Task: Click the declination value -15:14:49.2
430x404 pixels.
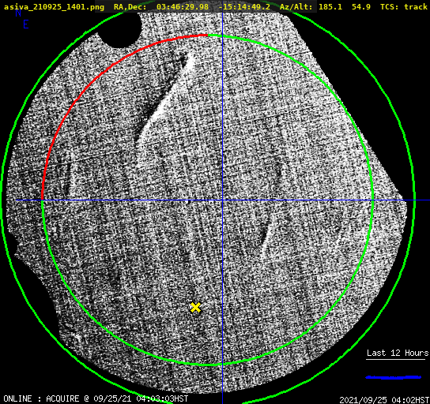Action: [x=244, y=7]
